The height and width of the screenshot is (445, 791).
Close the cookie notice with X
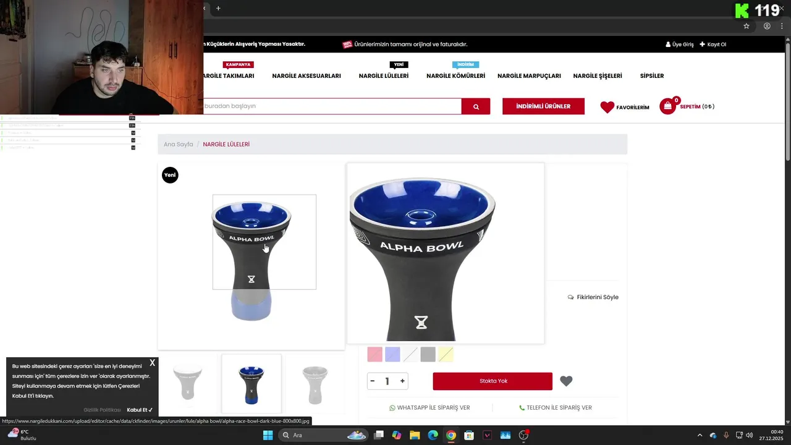152,363
